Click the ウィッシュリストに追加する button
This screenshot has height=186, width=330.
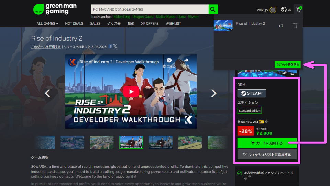pyautogui.click(x=267, y=154)
